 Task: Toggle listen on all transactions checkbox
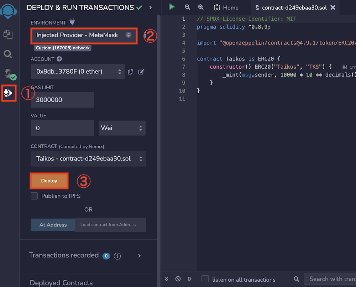pos(205,279)
